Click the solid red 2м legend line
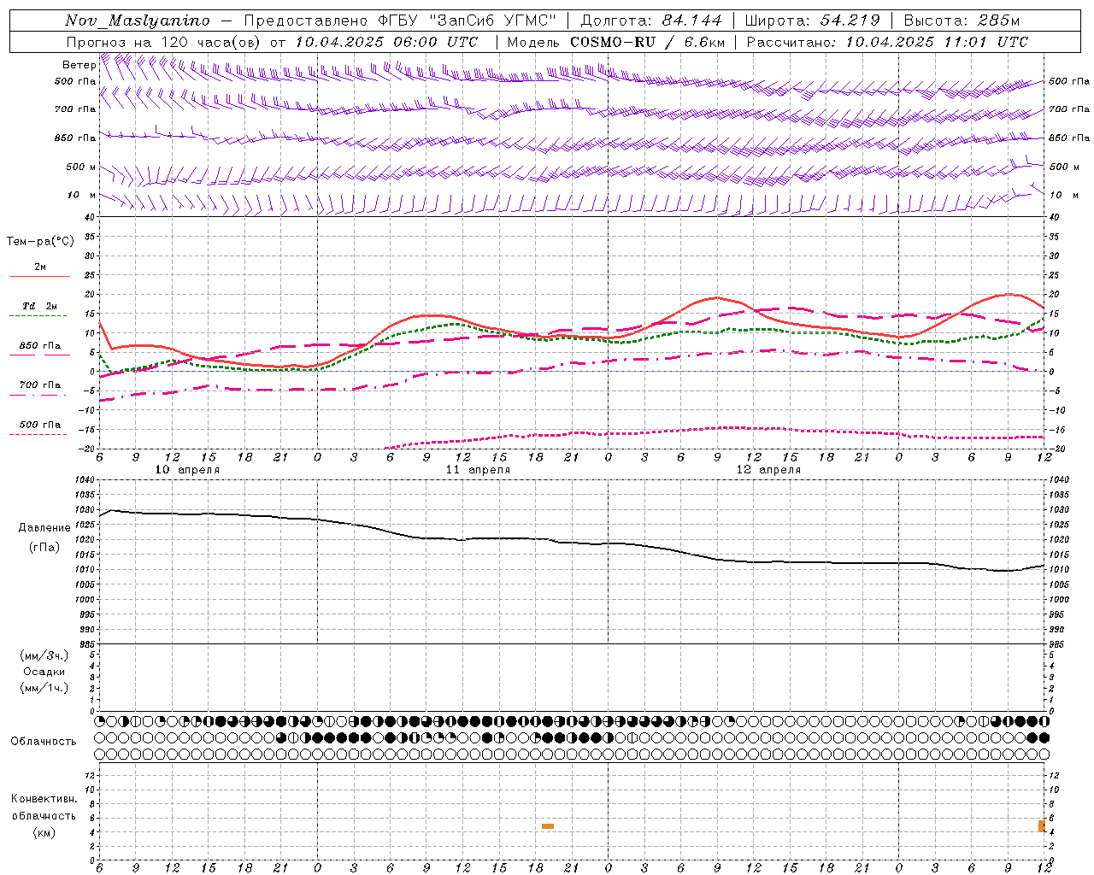The image size is (1094, 875). click(x=39, y=276)
